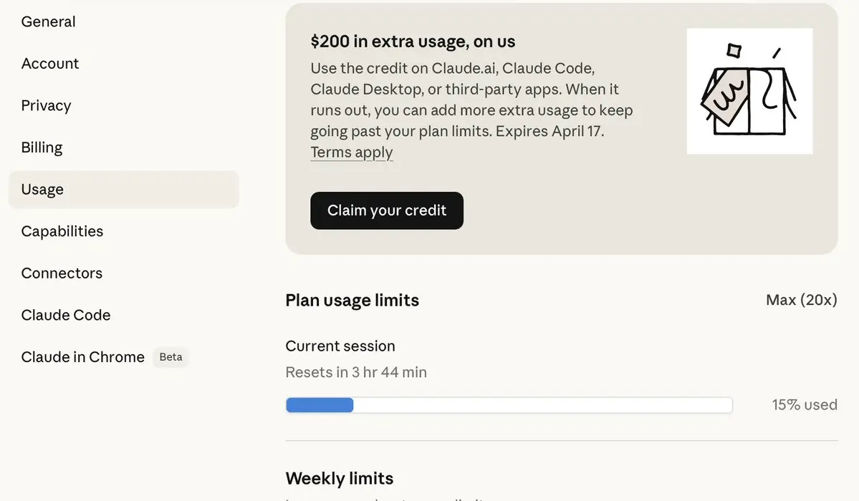Select Privacy in the sidebar
Image resolution: width=859 pixels, height=501 pixels.
47,106
